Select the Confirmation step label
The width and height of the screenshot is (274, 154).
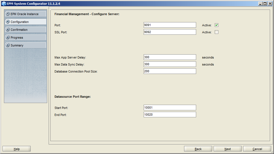pos(19,30)
